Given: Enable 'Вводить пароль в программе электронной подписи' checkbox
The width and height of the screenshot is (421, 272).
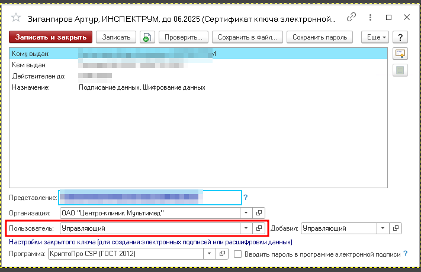Looking at the screenshot, I should (237, 254).
